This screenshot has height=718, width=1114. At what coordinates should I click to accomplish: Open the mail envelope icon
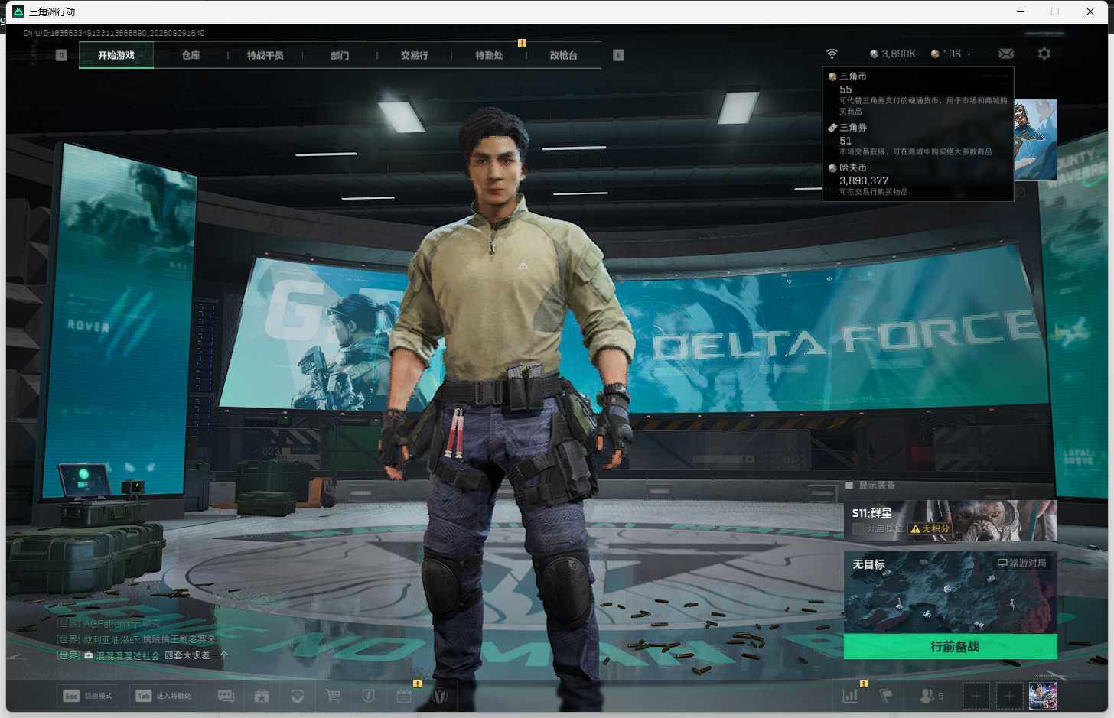click(x=1006, y=54)
